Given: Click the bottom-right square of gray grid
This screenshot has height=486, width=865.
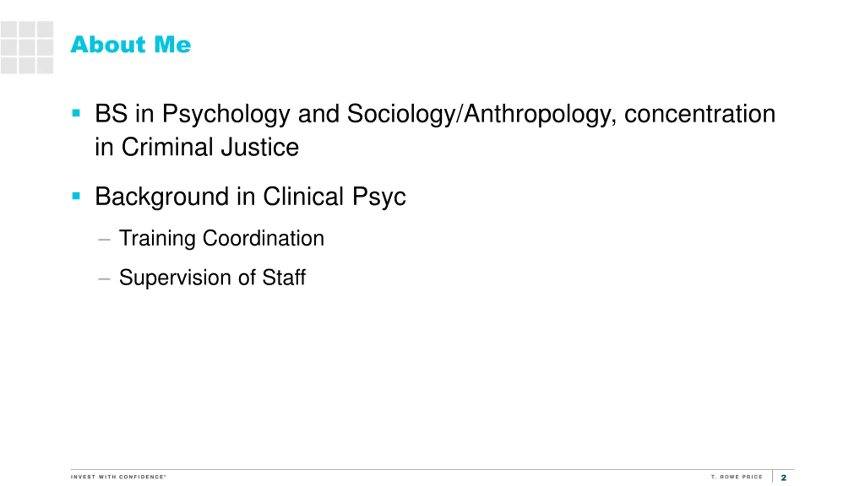Looking at the screenshot, I should point(45,65).
